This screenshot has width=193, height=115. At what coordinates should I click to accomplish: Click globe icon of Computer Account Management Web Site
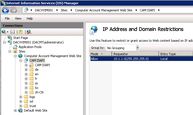[21, 56]
